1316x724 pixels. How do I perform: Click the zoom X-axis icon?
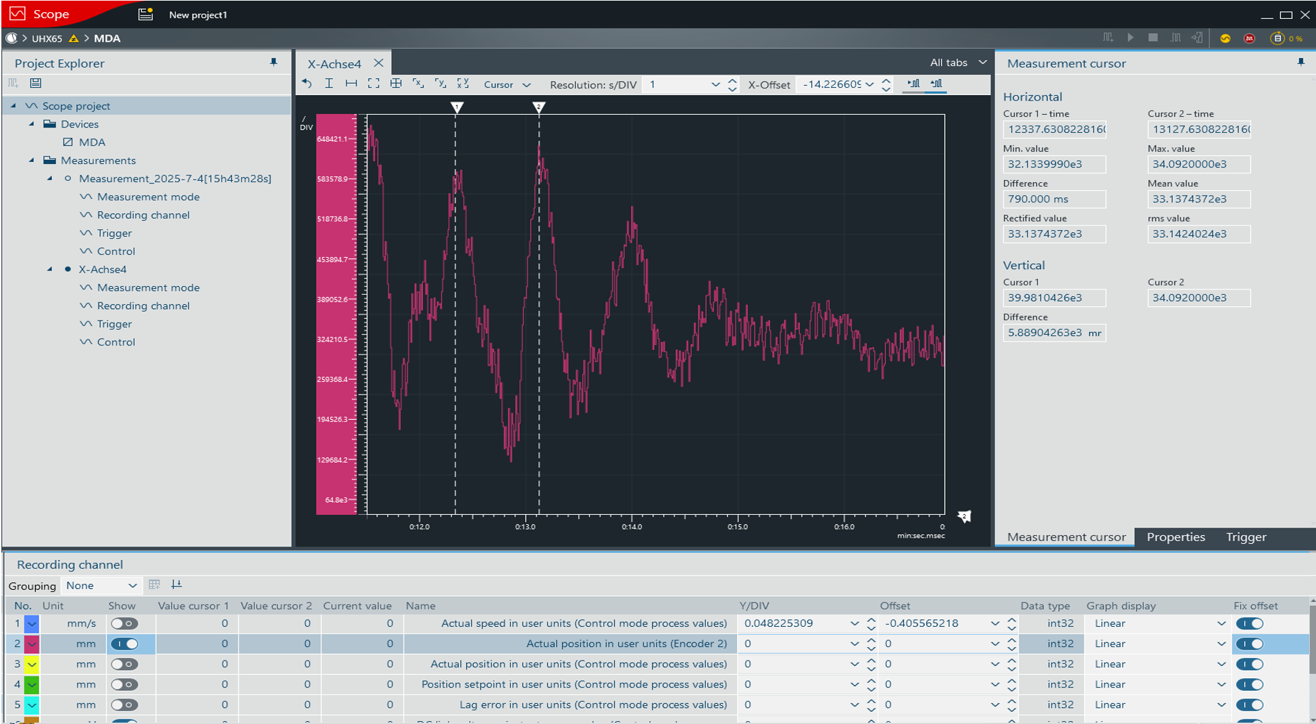(418, 84)
